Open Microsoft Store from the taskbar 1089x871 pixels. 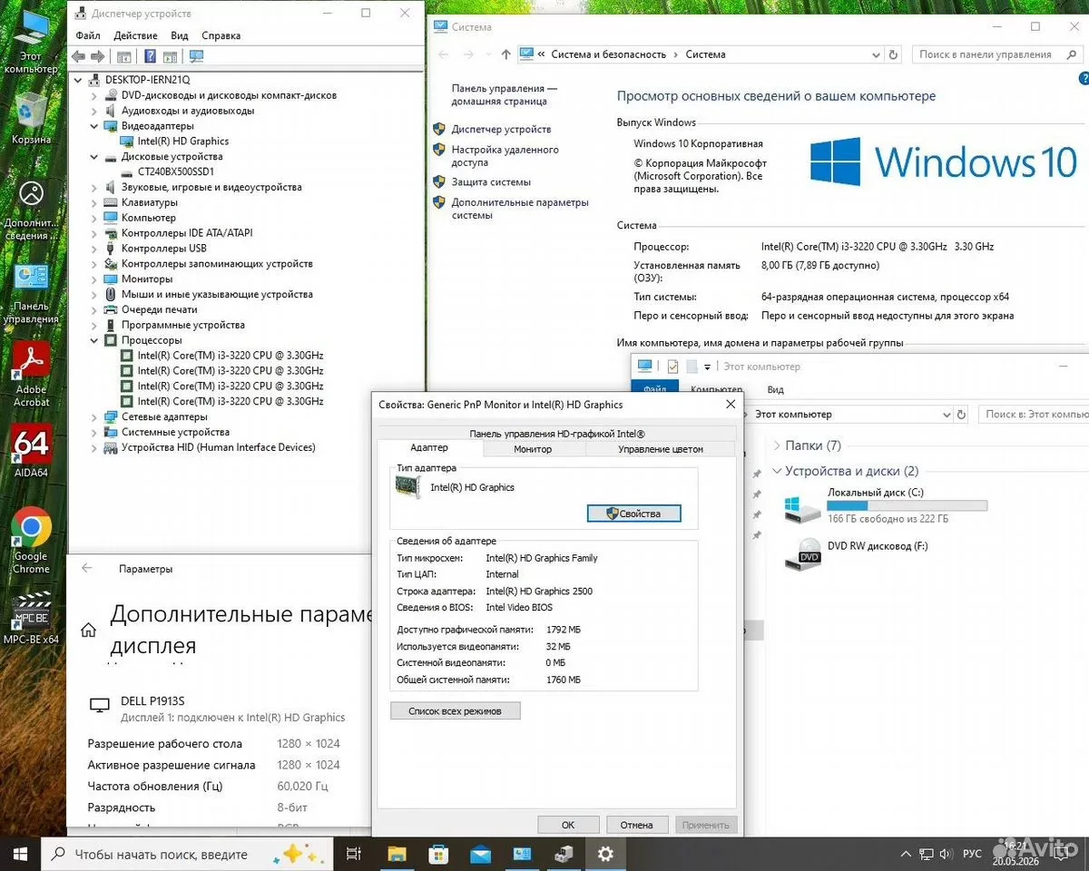pos(438,854)
